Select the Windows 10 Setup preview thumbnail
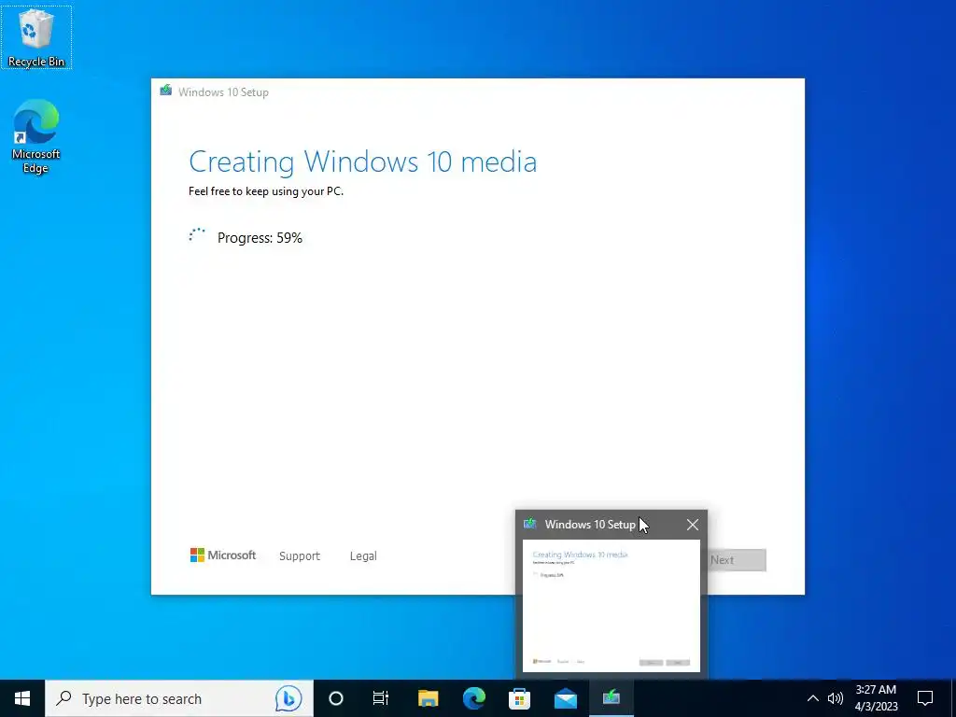 click(x=612, y=606)
